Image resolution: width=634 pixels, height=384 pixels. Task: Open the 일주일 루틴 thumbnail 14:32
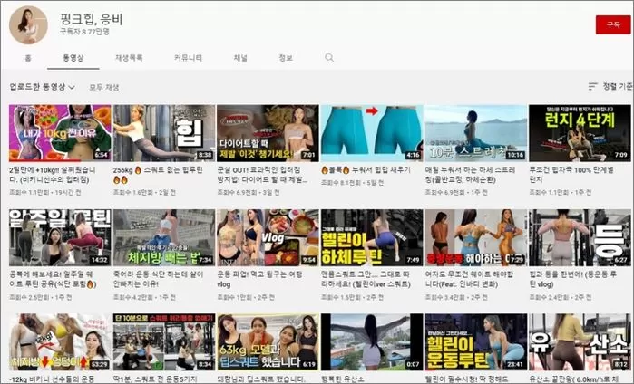(x=60, y=237)
